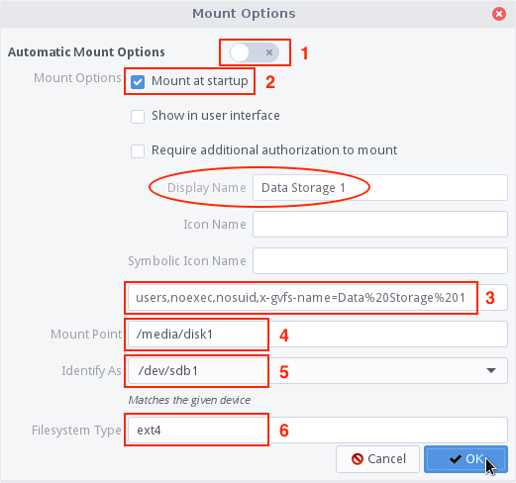This screenshot has height=483, width=516.
Task: Select the Display Name label
Action: (x=207, y=188)
